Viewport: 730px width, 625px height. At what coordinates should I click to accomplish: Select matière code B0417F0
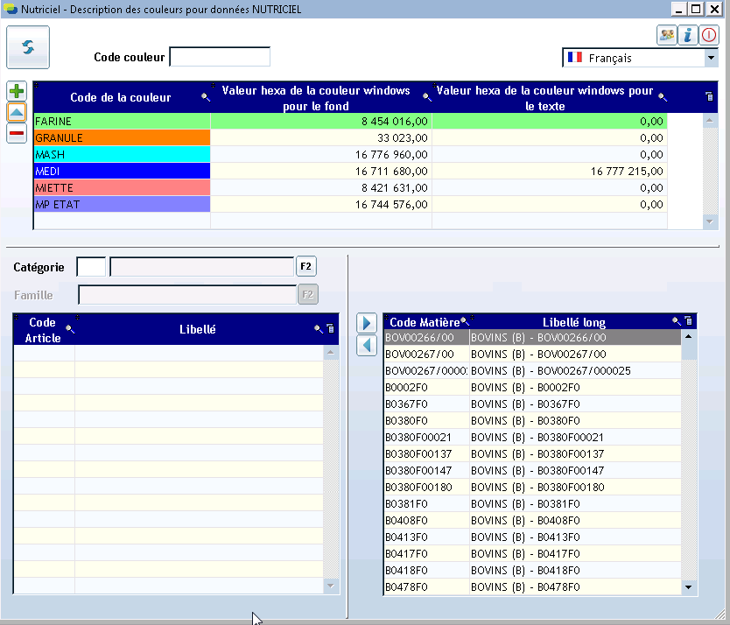pyautogui.click(x=406, y=554)
